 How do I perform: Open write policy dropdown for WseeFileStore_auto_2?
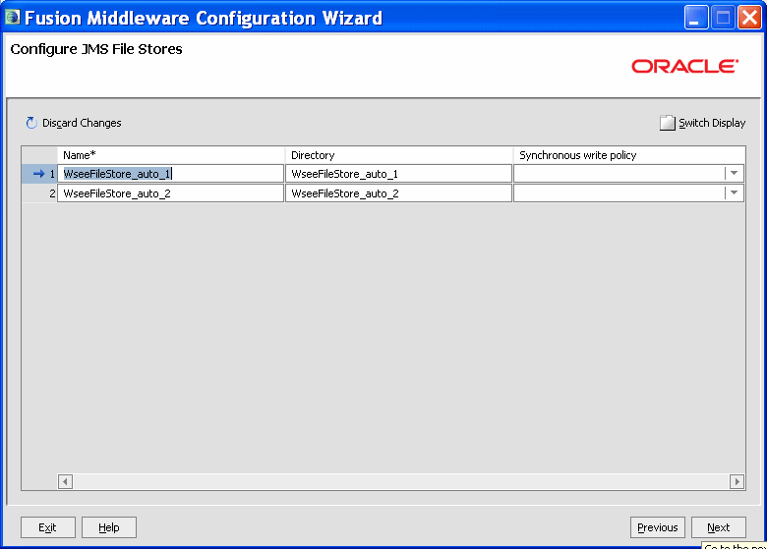734,192
